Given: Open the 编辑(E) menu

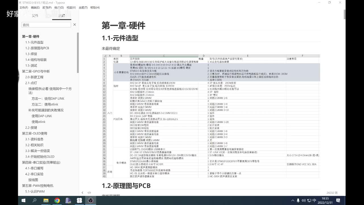Looking at the screenshot, I should [35, 8].
